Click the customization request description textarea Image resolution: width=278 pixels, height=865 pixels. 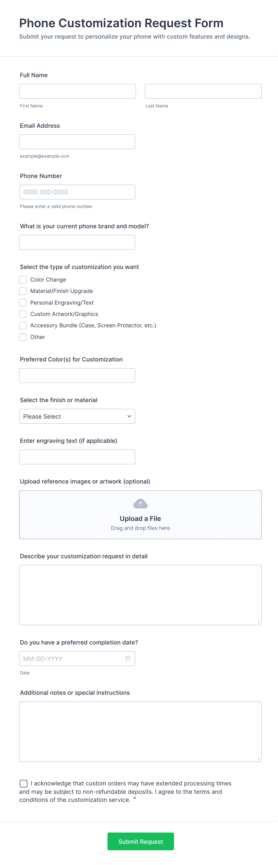pyautogui.click(x=140, y=595)
